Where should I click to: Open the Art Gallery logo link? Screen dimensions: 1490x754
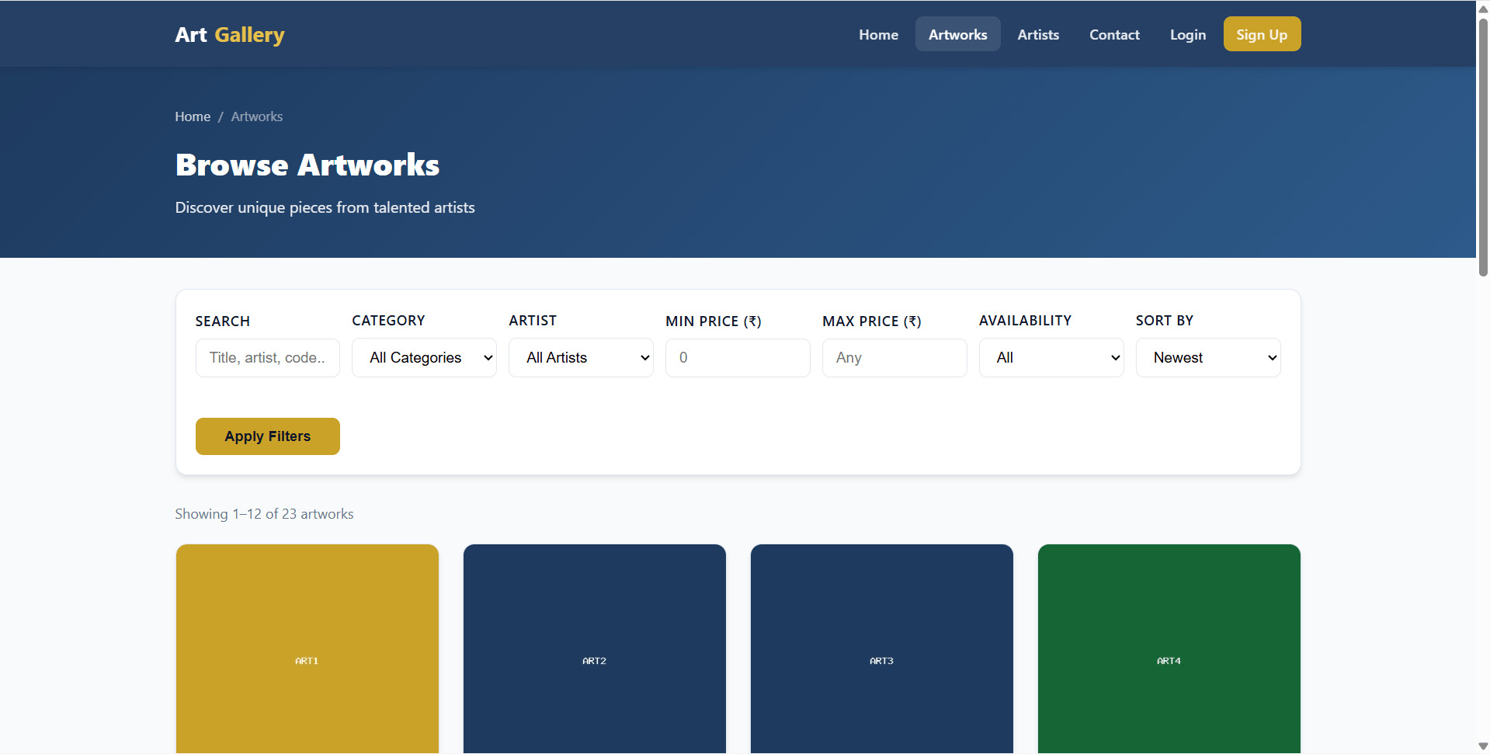tap(230, 35)
